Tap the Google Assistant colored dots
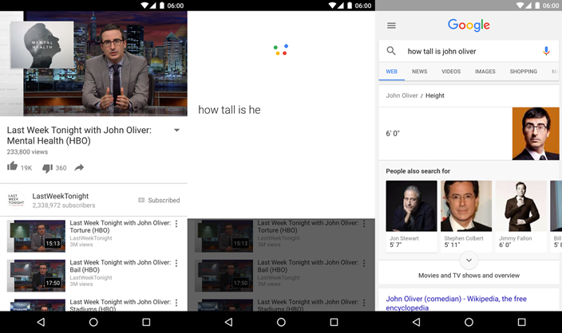This screenshot has width=562, height=333. (x=281, y=49)
